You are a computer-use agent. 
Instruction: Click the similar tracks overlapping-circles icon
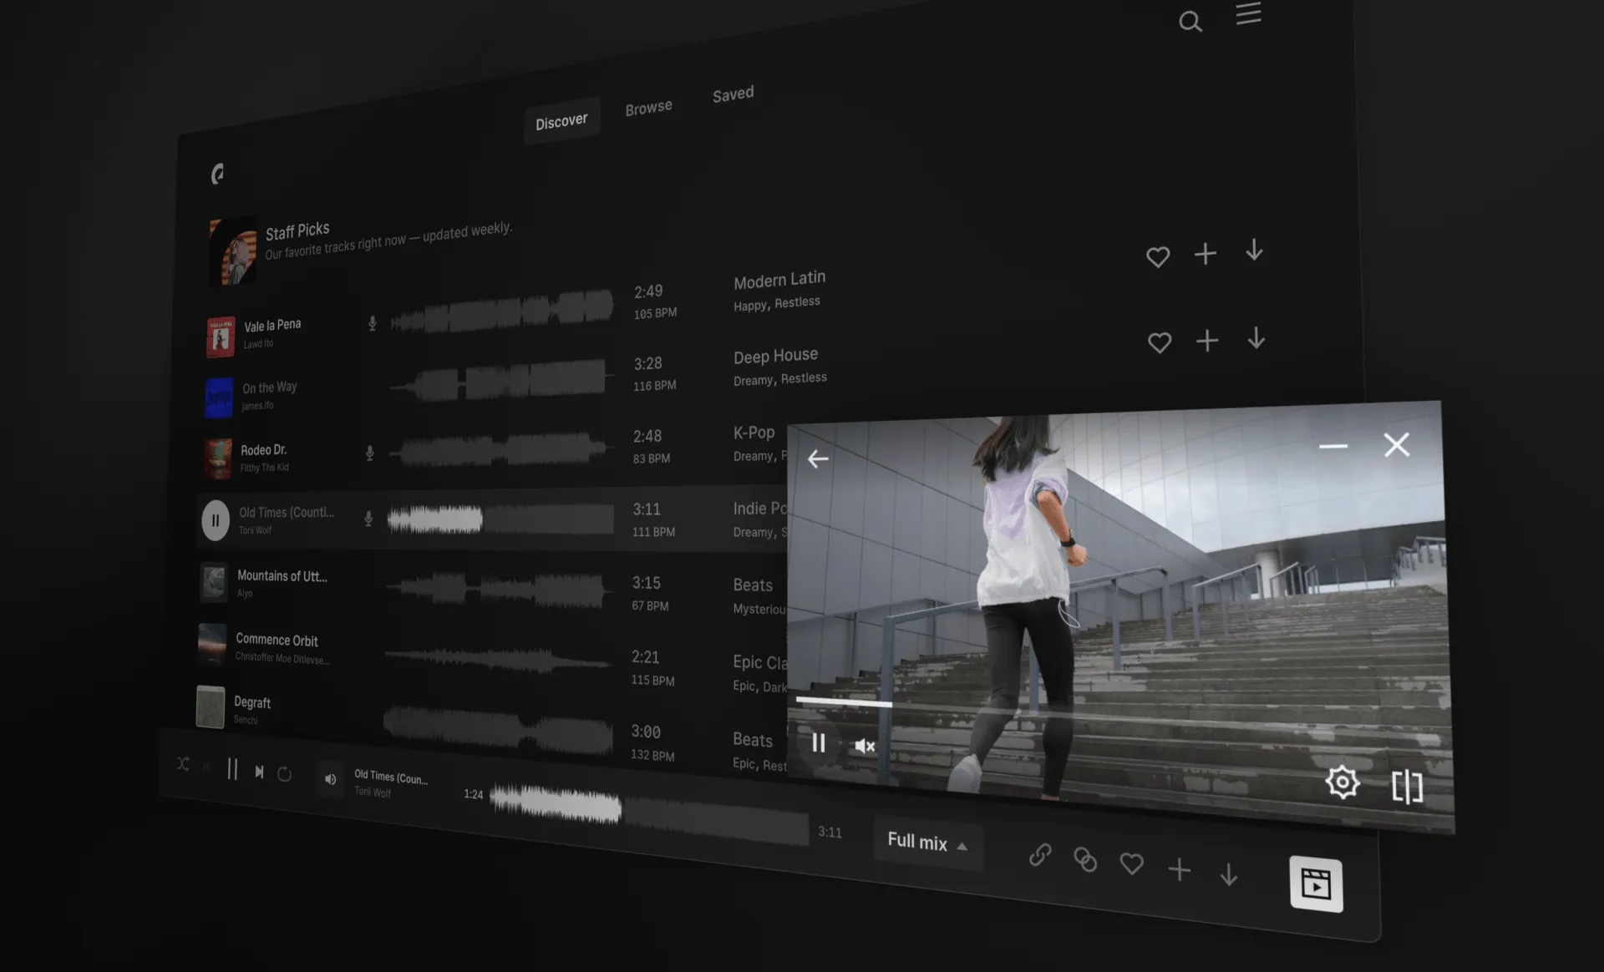(1084, 859)
